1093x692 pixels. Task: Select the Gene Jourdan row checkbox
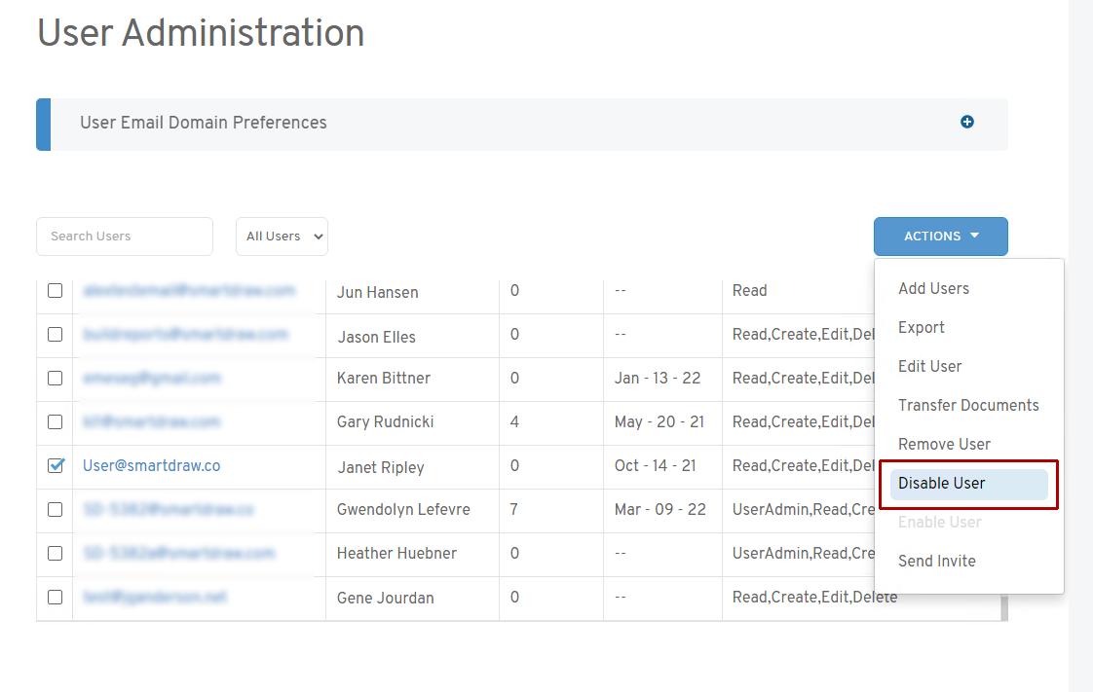56,597
